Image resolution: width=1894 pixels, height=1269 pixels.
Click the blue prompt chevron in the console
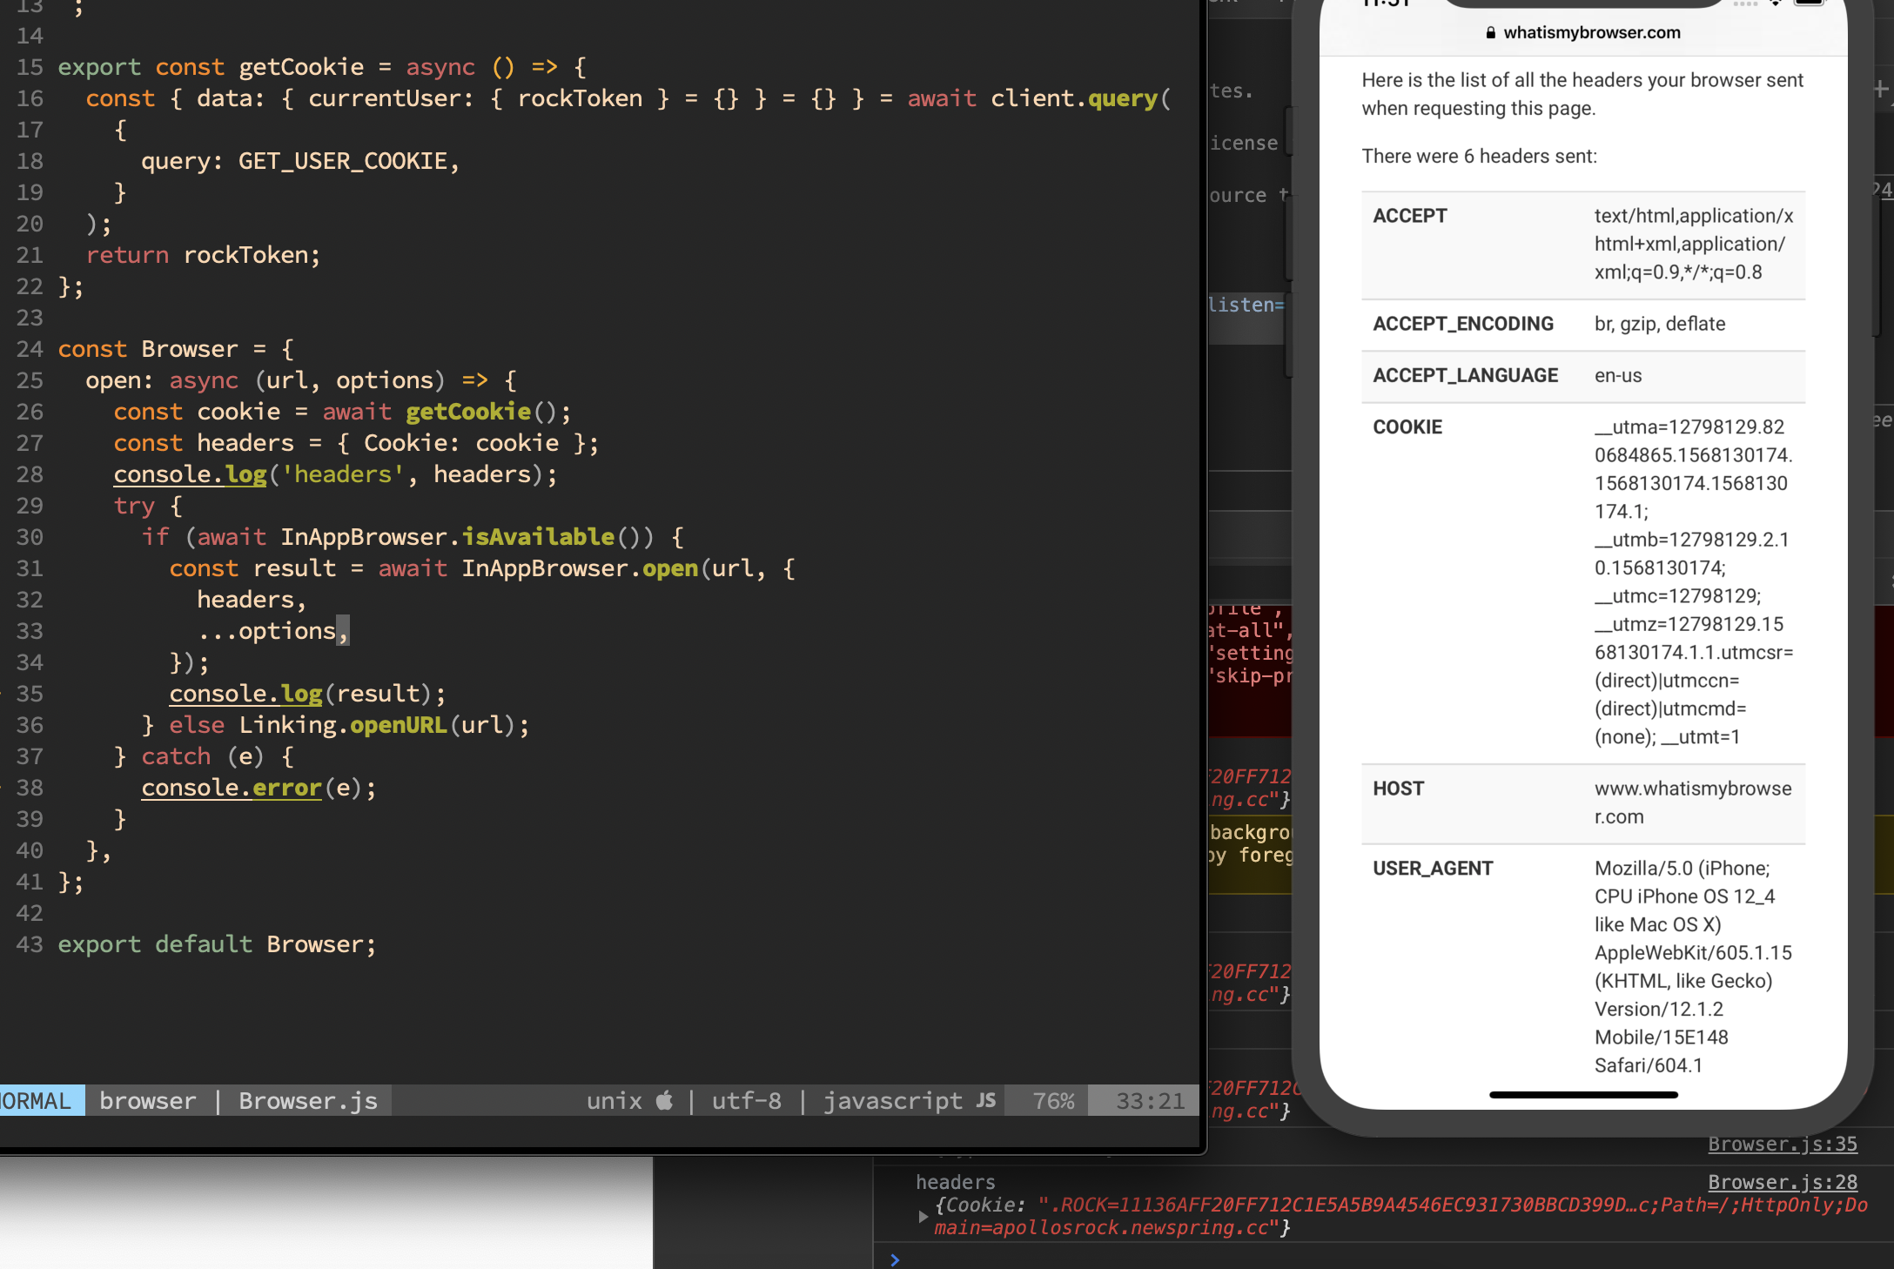click(x=895, y=1259)
